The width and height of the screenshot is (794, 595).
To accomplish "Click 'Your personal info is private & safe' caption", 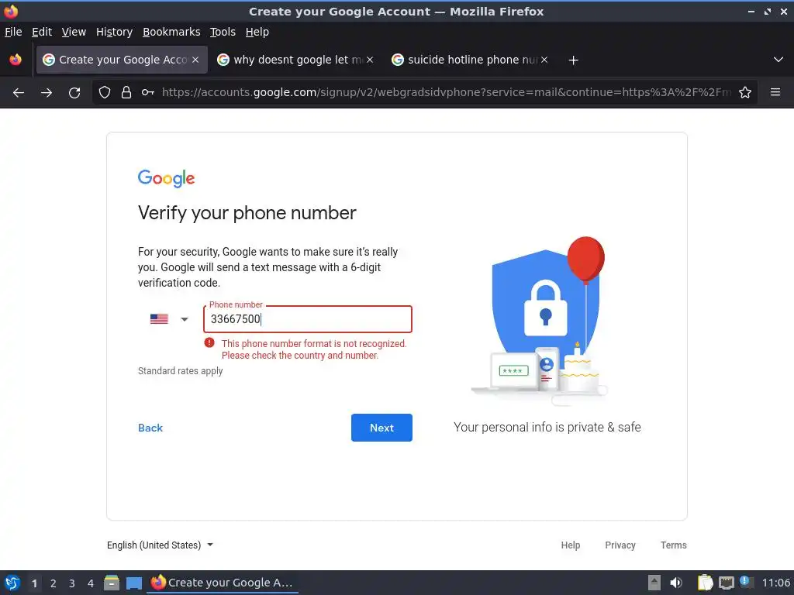I will coord(547,428).
